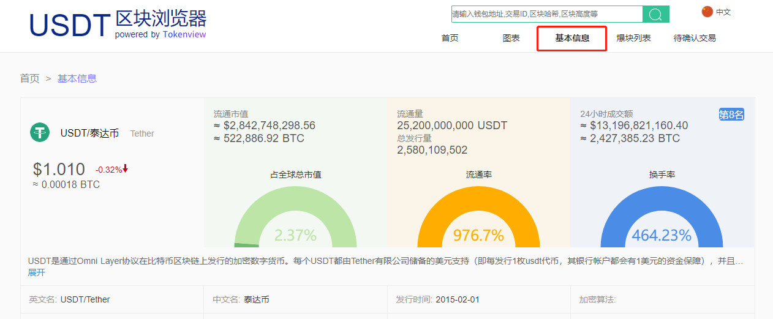
Task: Click the red down arrow beside -0.32%
Action: tap(126, 169)
